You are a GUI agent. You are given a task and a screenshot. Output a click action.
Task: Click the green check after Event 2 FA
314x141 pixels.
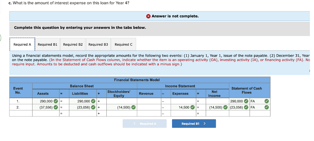[x=266, y=108]
